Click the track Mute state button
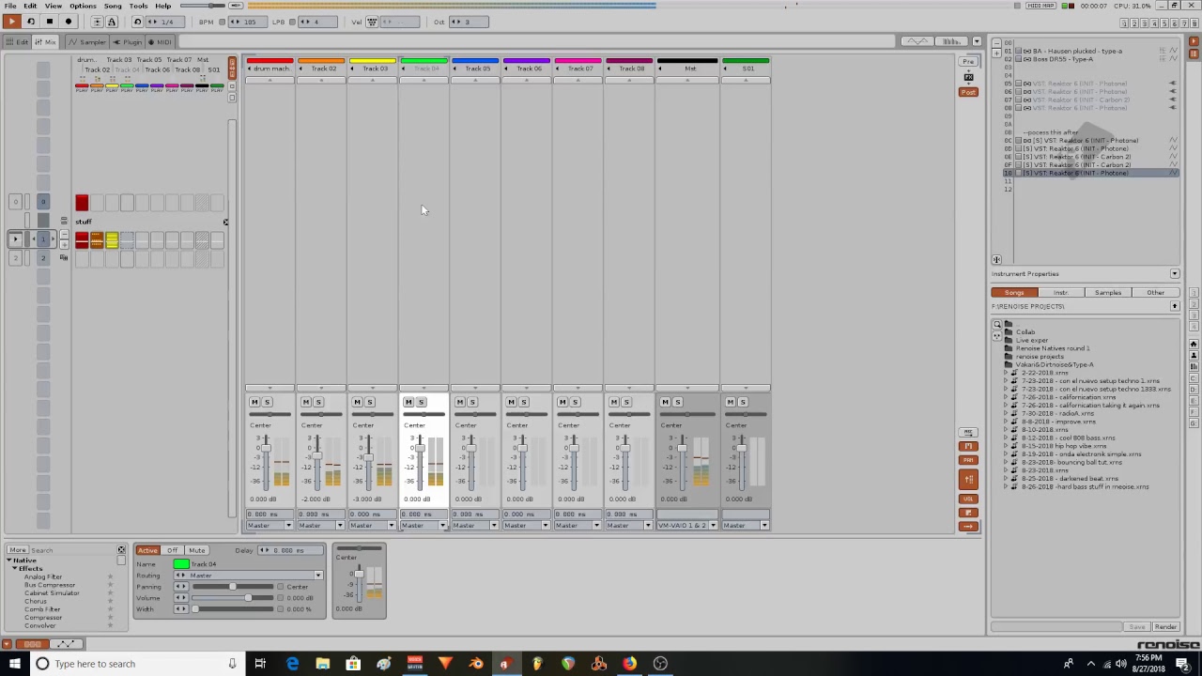The width and height of the screenshot is (1202, 676). coord(197,550)
